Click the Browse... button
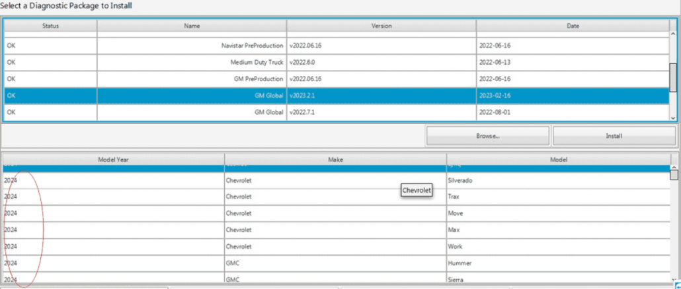This screenshot has width=681, height=289. 487,136
